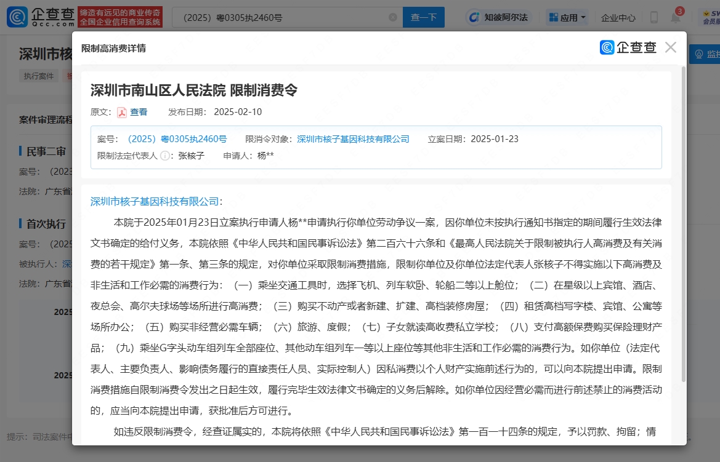Click the publish date 2025-02-10
This screenshot has height=462, width=720.
[x=238, y=112]
